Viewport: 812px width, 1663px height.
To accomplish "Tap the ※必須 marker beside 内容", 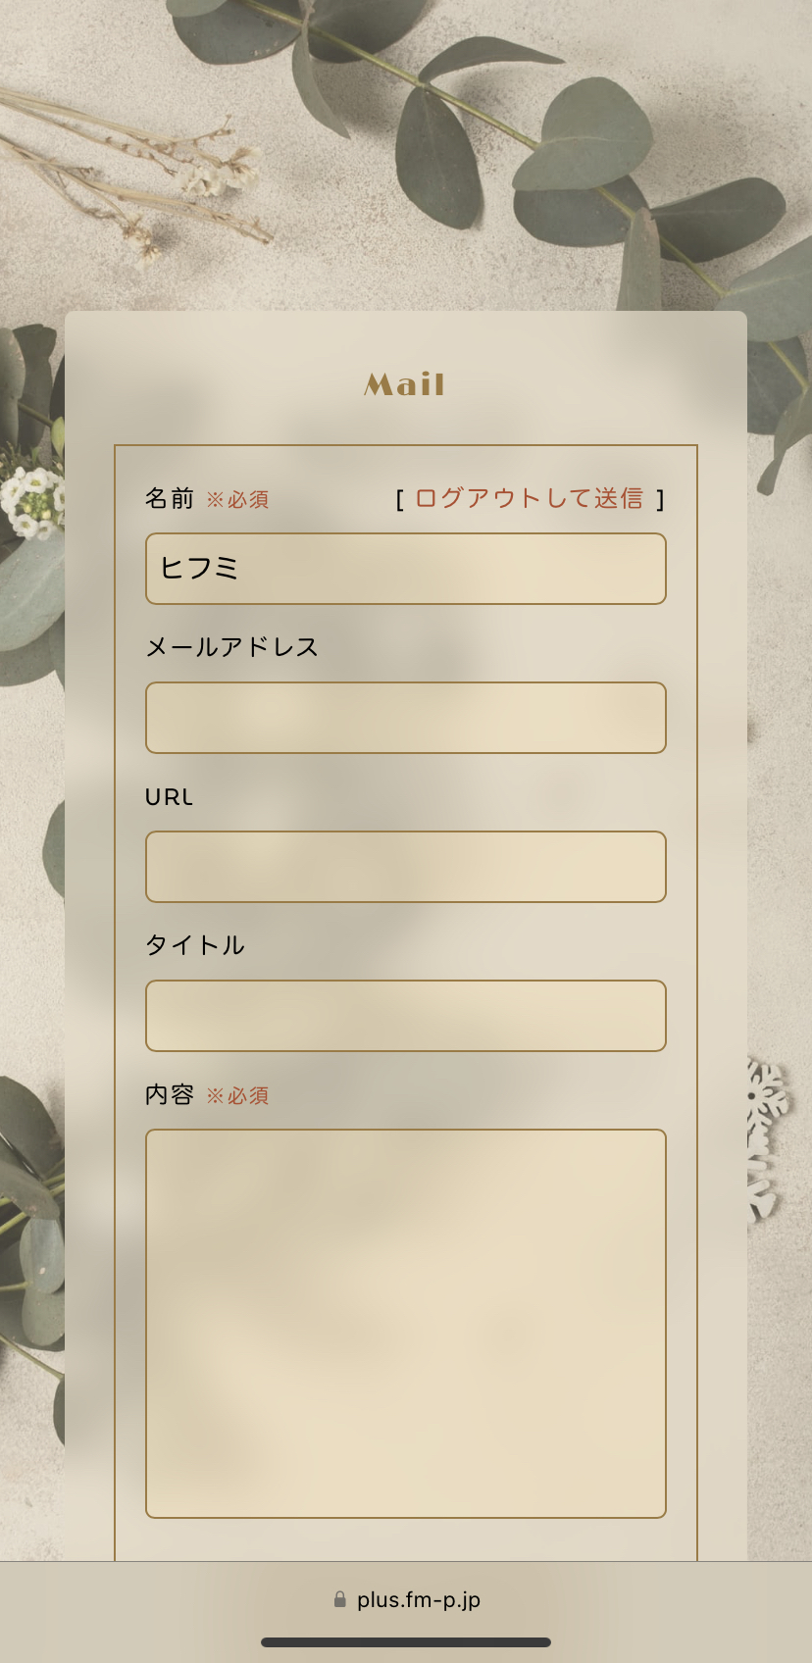I will click(x=237, y=1096).
